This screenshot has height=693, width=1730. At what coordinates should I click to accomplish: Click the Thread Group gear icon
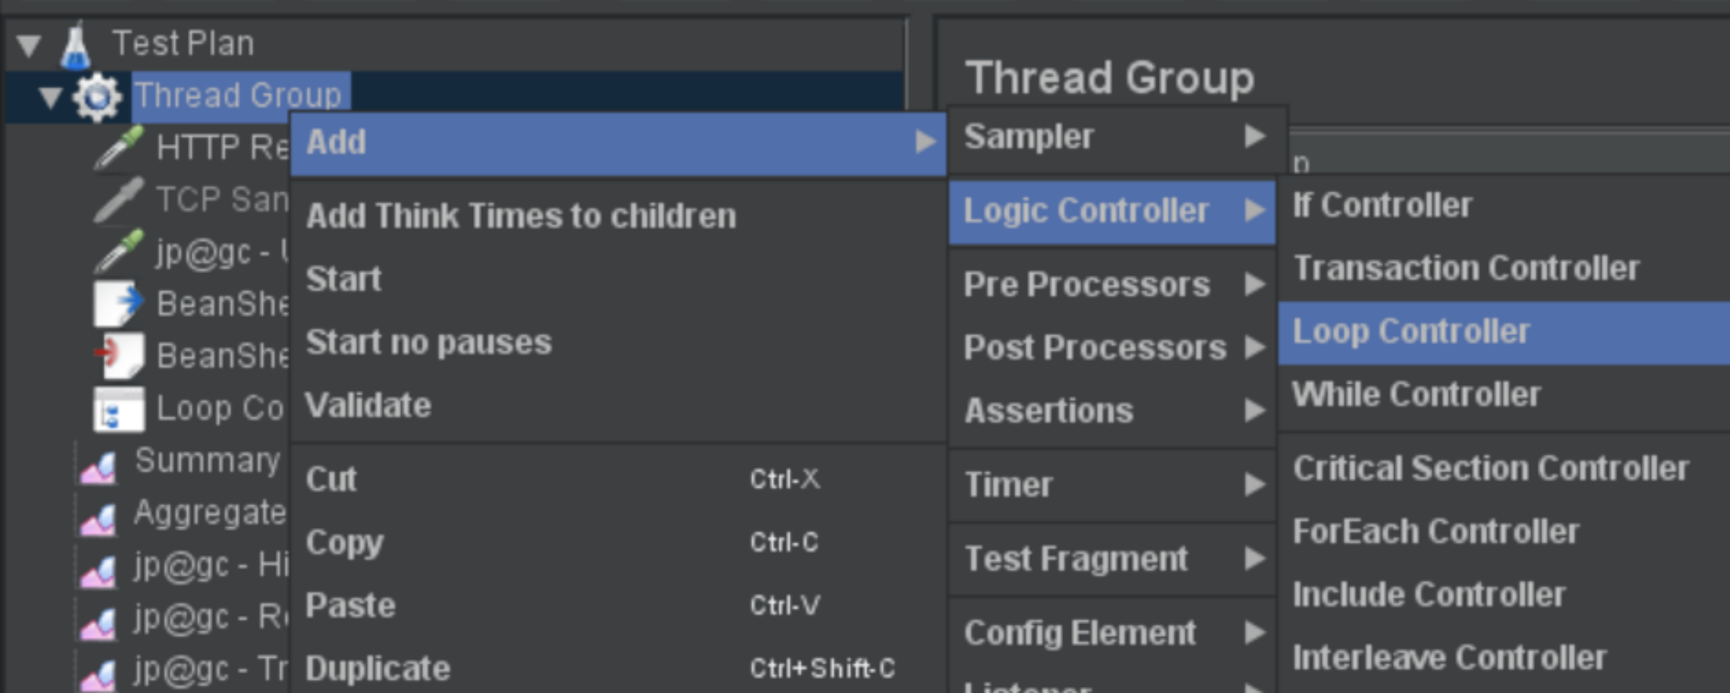(97, 97)
